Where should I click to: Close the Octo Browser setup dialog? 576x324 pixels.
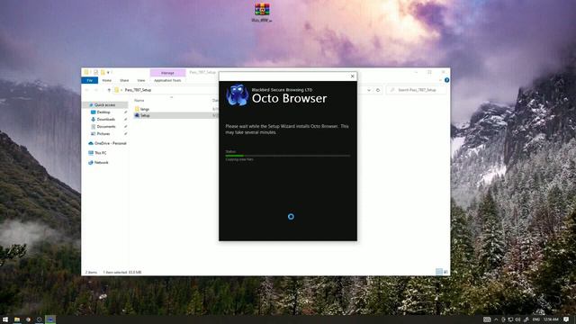pyautogui.click(x=352, y=76)
